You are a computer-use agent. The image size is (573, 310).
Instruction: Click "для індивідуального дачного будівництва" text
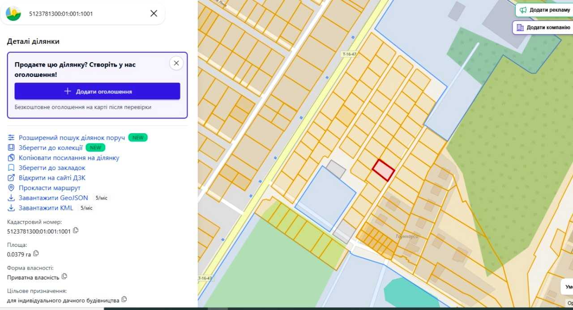tap(63, 300)
